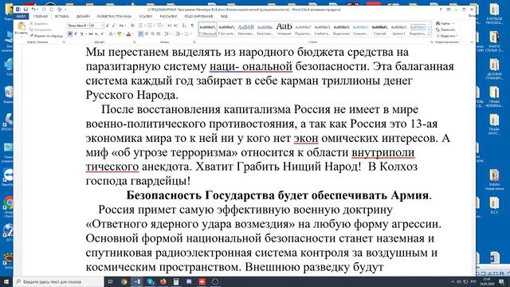The width and height of the screenshot is (510, 287).
Task: Switch to the Design (Дизайн) tab
Action: click(x=83, y=16)
